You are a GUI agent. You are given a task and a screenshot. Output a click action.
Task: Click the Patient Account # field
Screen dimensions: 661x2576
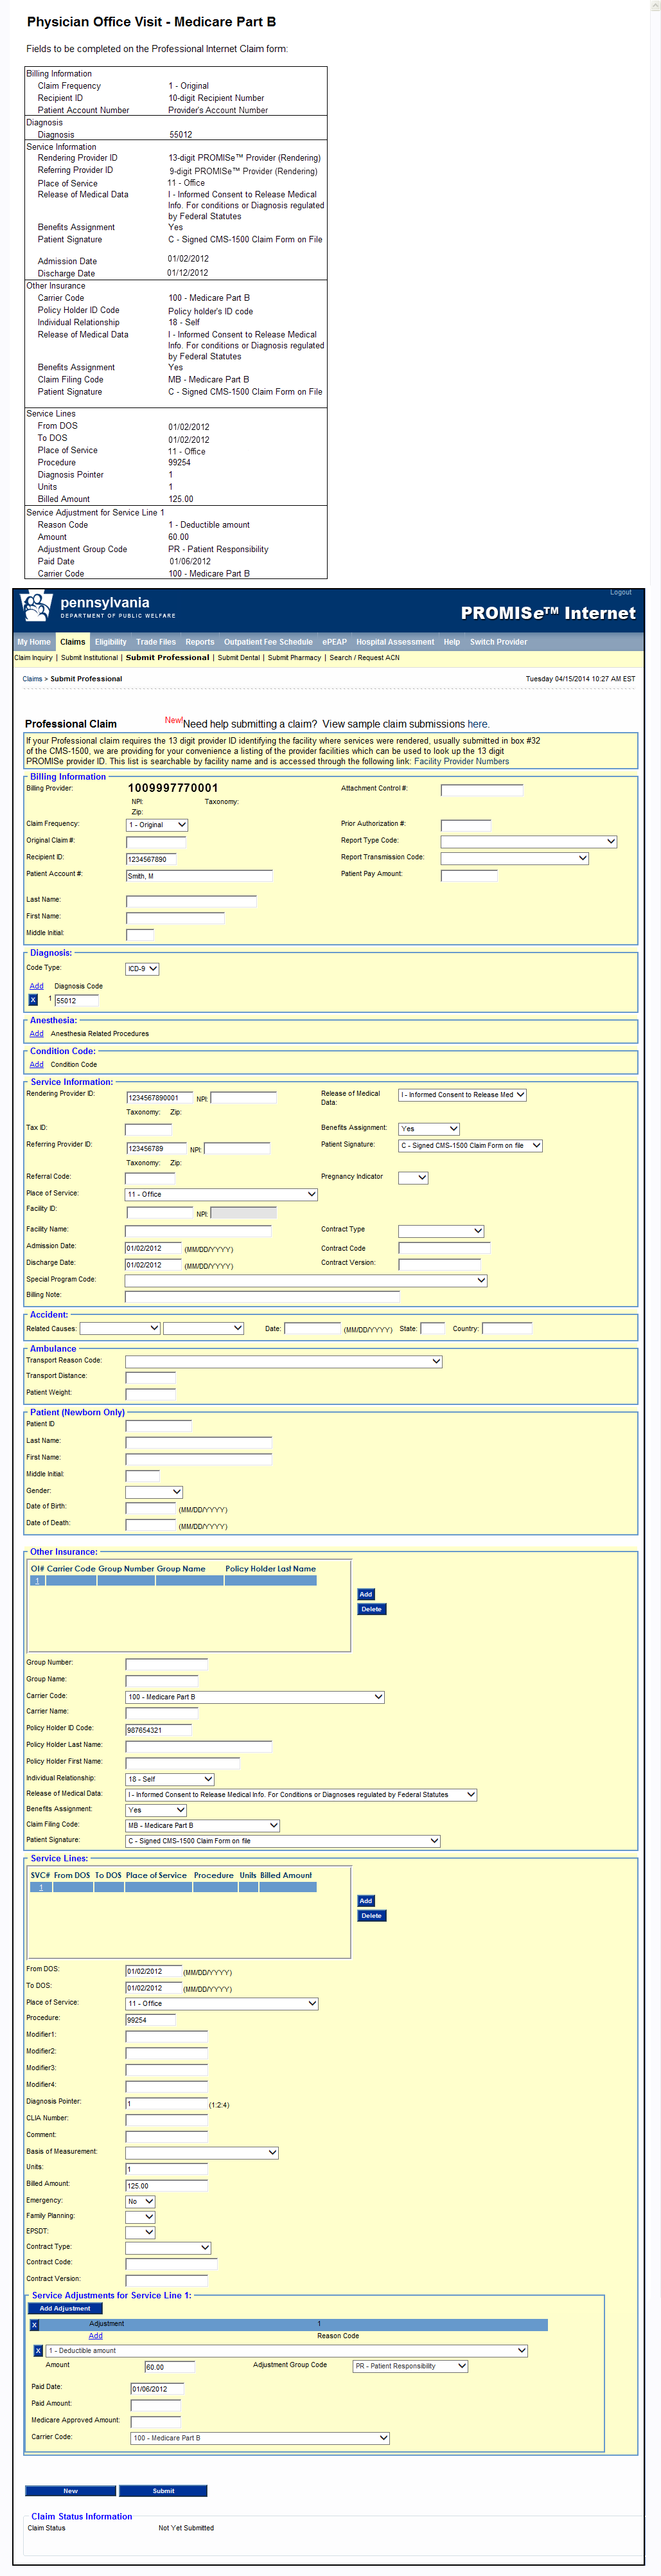[x=199, y=876]
